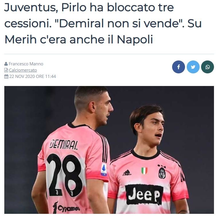Share the article on Twitter
The height and width of the screenshot is (221, 220).
(x=193, y=67)
